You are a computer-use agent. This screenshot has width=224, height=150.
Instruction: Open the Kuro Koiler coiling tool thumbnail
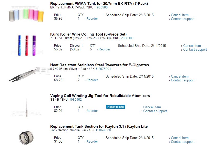tap(27, 45)
